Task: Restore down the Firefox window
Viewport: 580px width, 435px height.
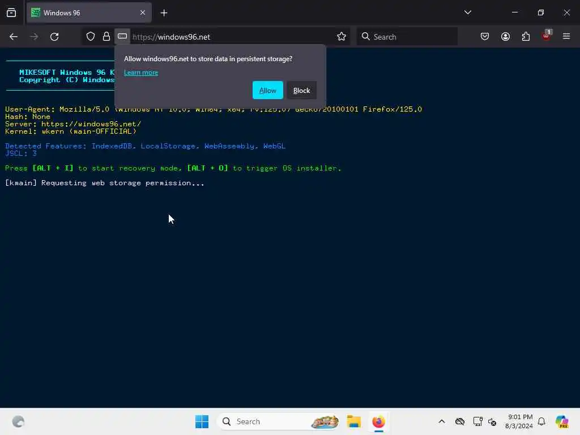Action: tap(540, 12)
